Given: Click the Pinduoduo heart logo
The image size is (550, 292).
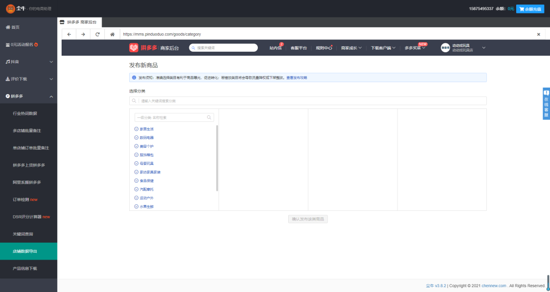Looking at the screenshot, I should [134, 48].
